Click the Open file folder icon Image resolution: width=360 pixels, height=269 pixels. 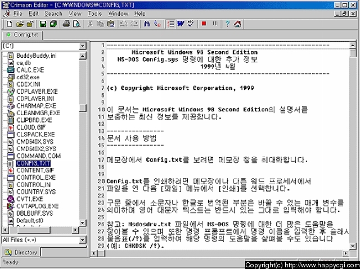coord(20,24)
